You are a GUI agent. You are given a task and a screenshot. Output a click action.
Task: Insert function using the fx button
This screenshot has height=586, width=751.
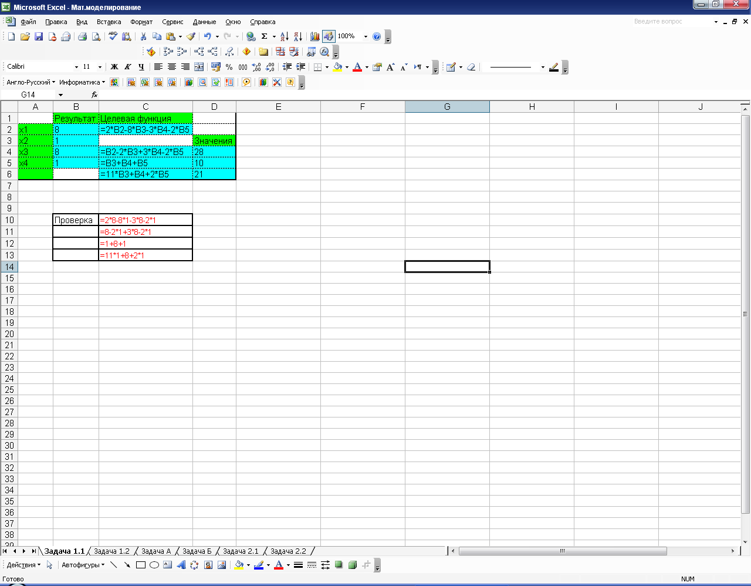pyautogui.click(x=94, y=95)
